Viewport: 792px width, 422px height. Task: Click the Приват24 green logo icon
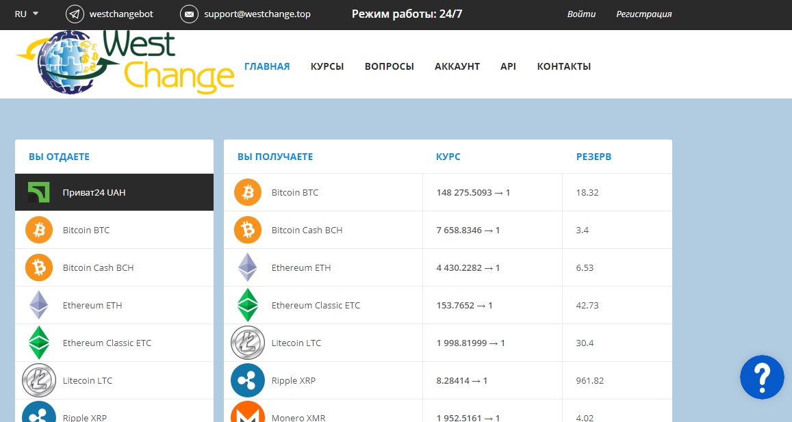tap(38, 192)
